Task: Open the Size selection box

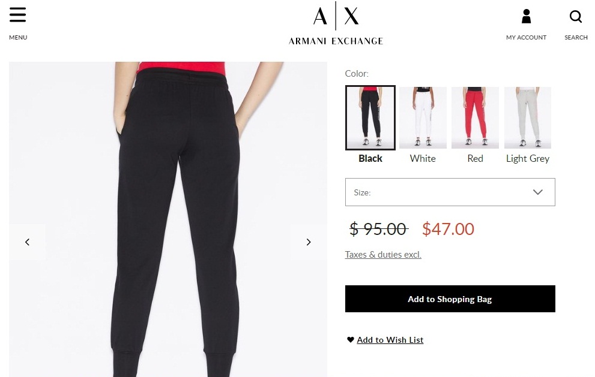Action: (x=450, y=192)
